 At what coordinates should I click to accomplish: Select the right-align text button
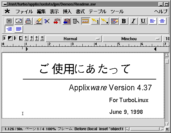9,29
